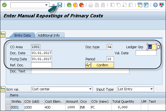Screen dimensions: 166x111
Task: Open the Input Type List Entry dropdown
Action: click(x=151, y=89)
